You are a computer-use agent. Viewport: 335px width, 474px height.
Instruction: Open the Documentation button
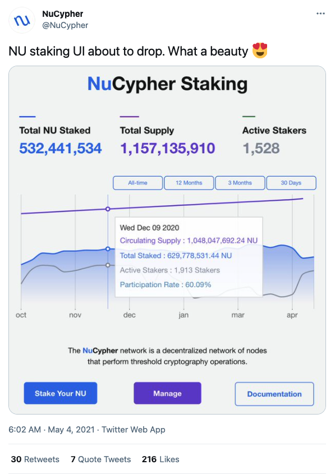tap(274, 394)
